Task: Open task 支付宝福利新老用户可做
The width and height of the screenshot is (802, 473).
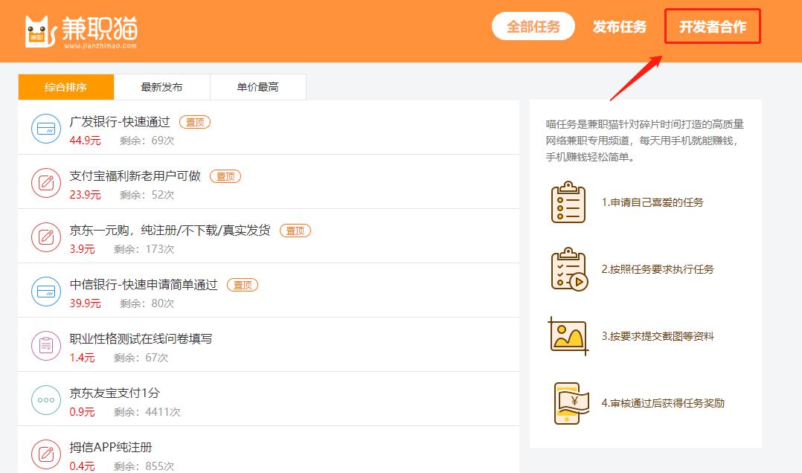Action: (135, 176)
